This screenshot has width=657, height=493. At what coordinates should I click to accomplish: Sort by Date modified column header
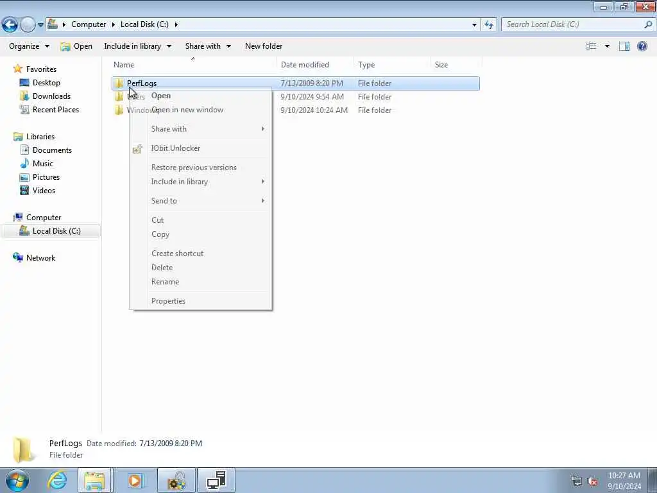(x=305, y=65)
